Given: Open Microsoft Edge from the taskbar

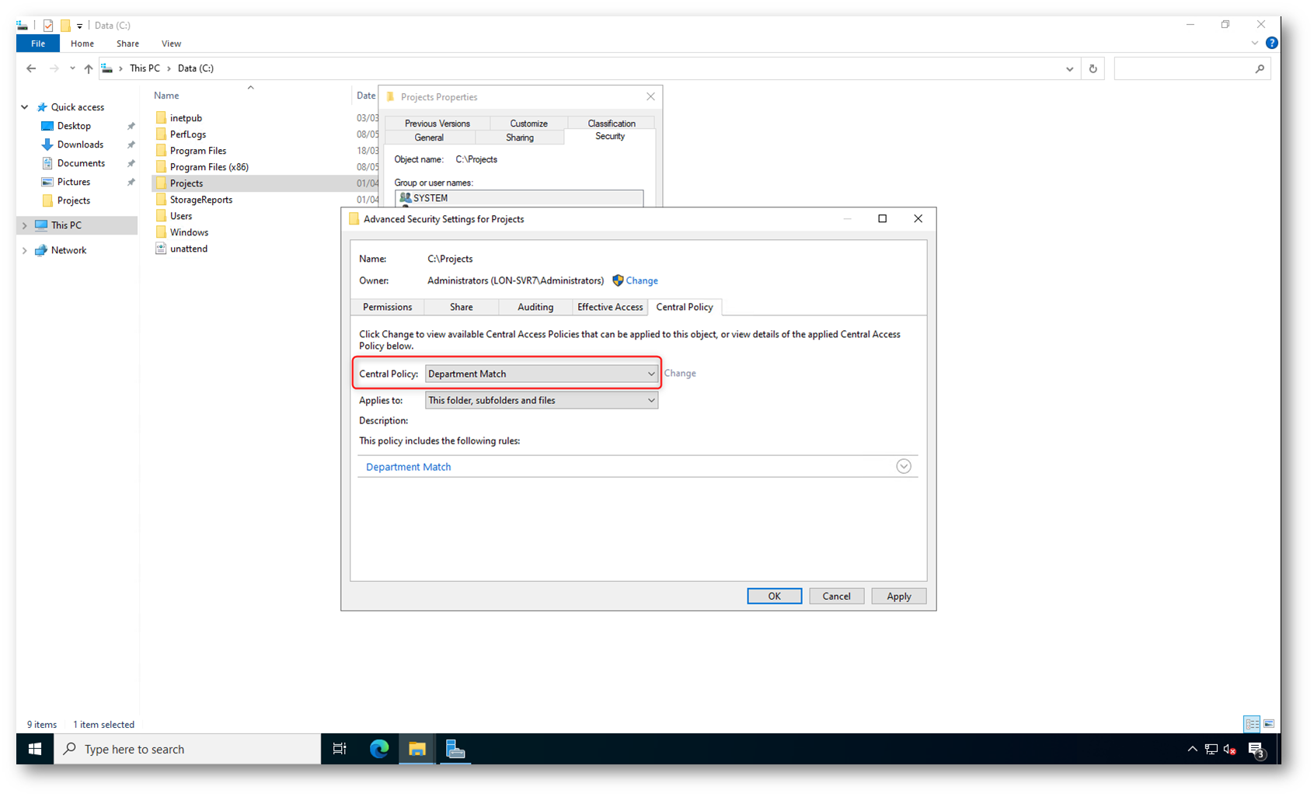Looking at the screenshot, I should (379, 749).
